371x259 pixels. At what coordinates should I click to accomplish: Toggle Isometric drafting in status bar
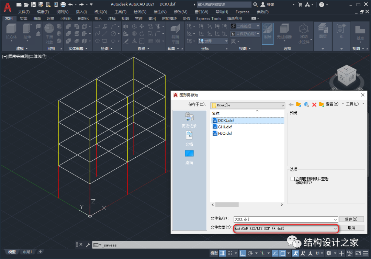[262, 253]
